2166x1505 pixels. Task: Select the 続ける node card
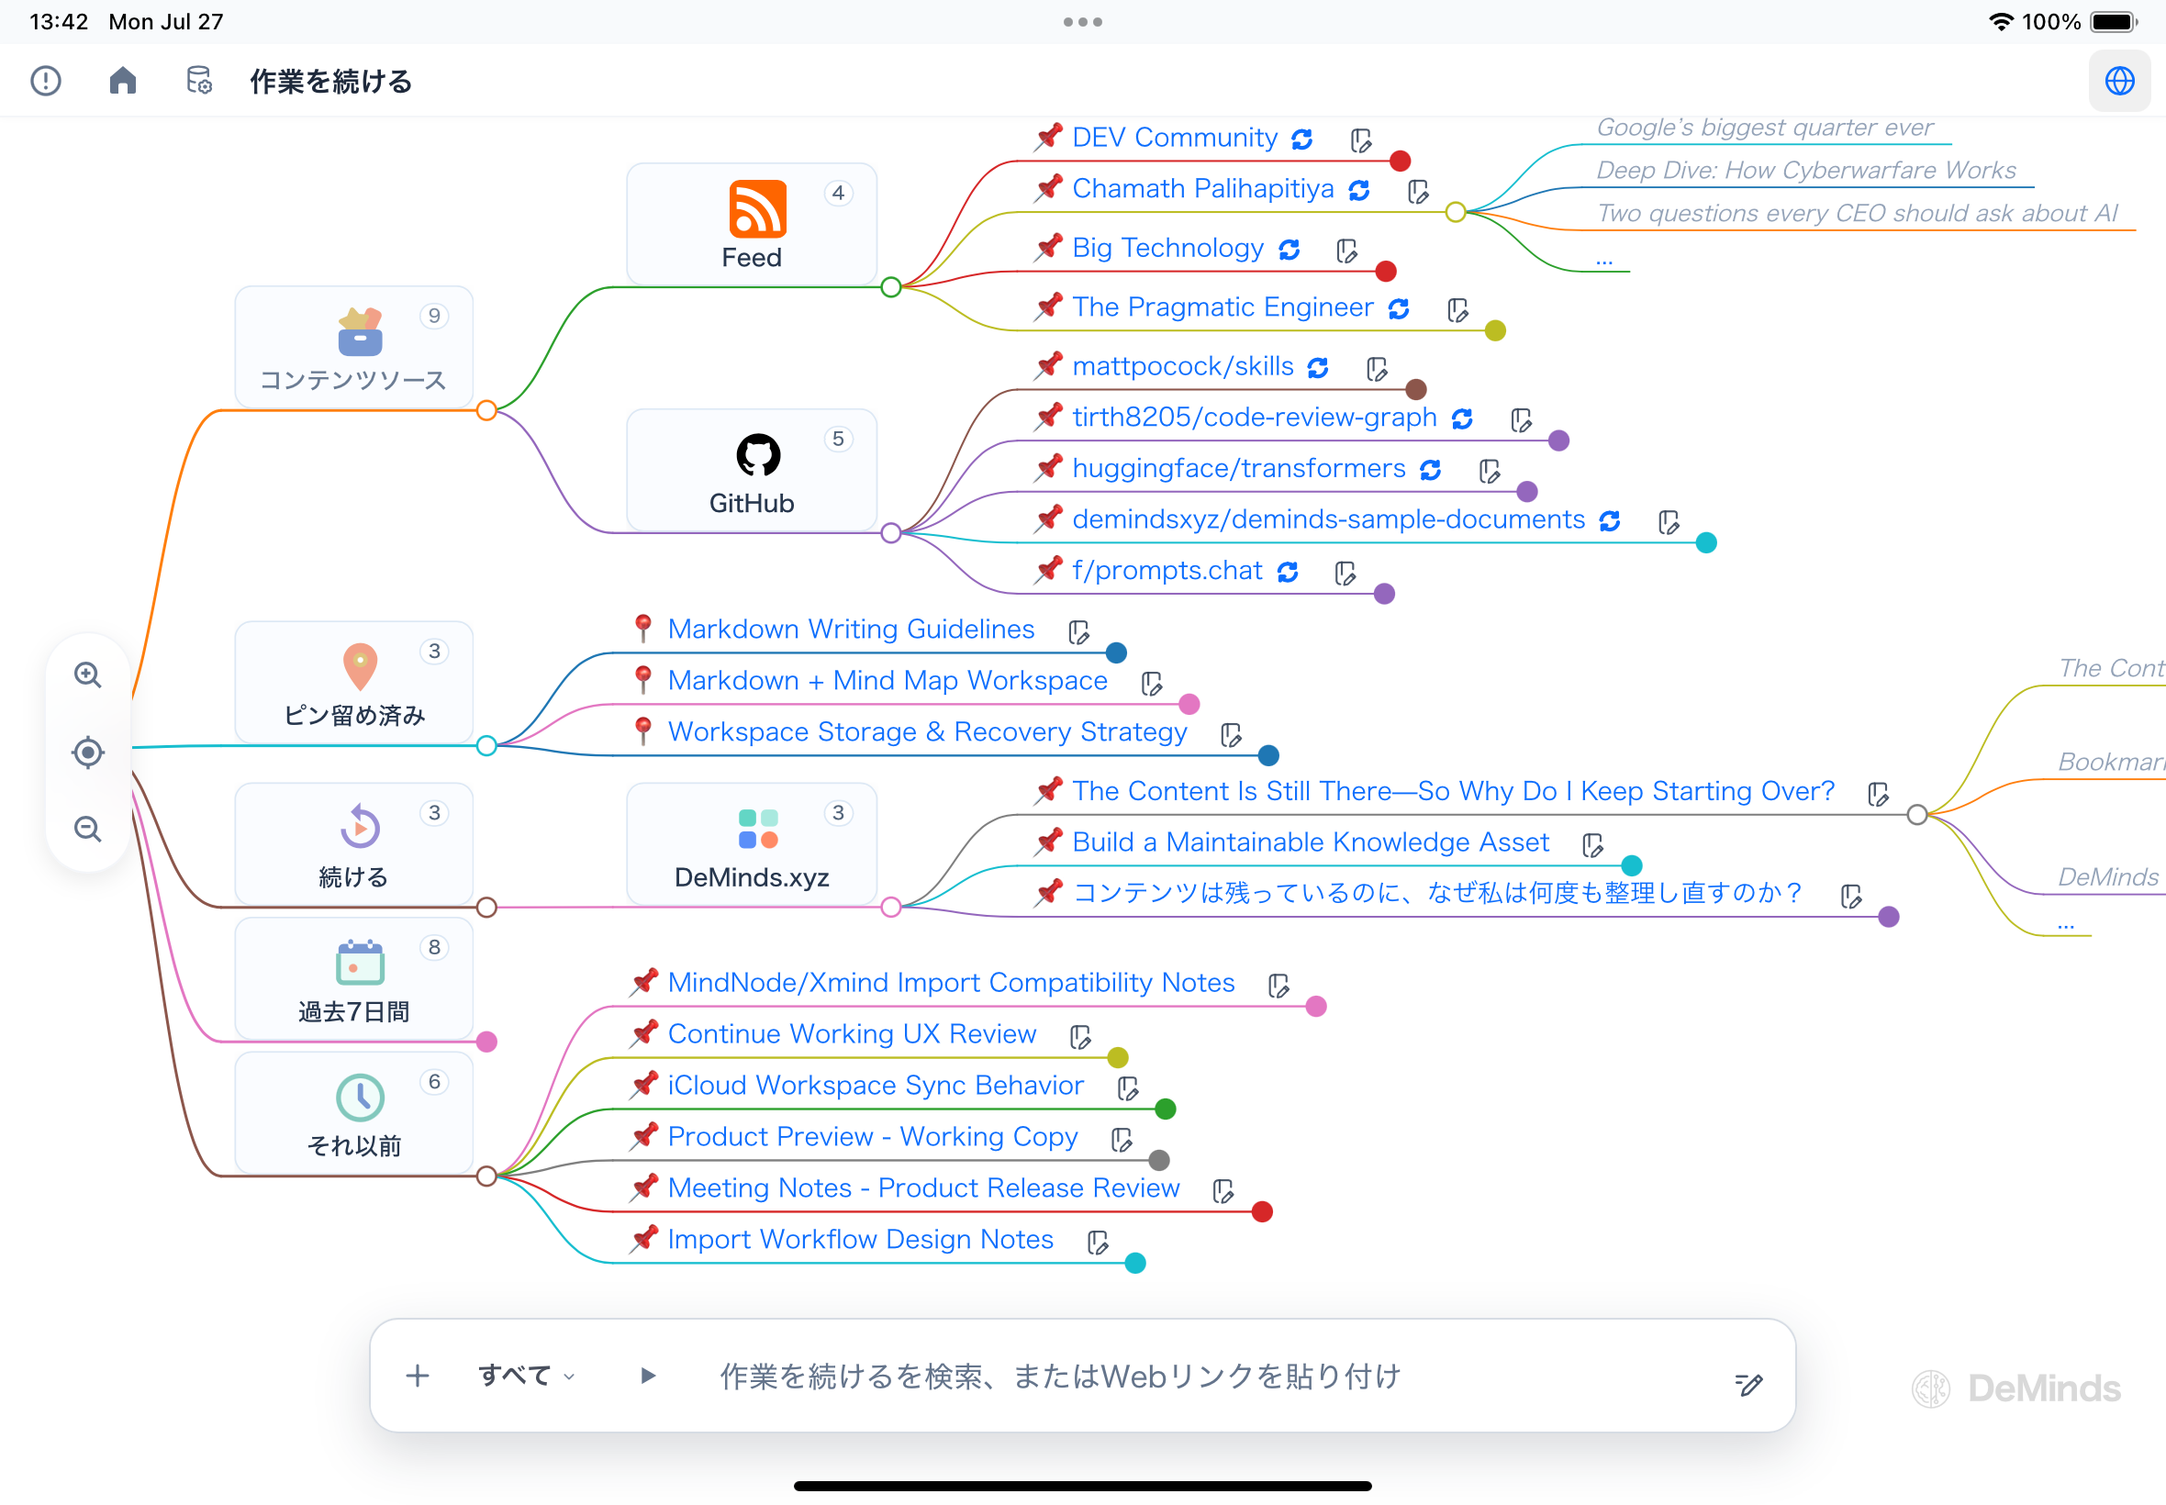[353, 844]
